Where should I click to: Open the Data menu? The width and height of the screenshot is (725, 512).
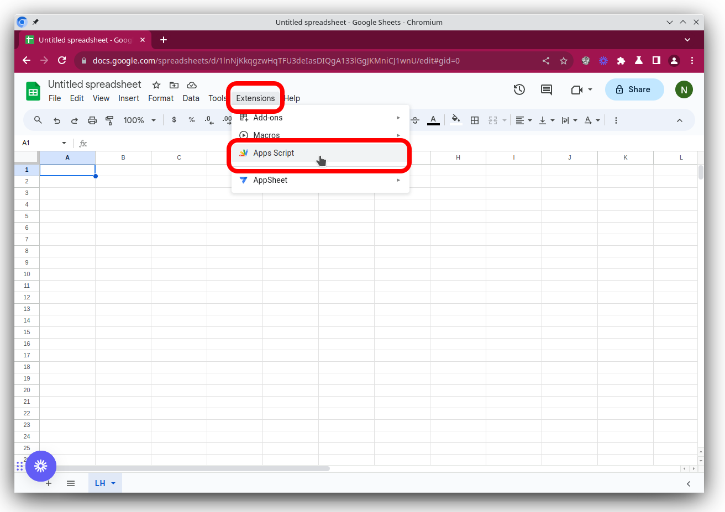coord(191,98)
